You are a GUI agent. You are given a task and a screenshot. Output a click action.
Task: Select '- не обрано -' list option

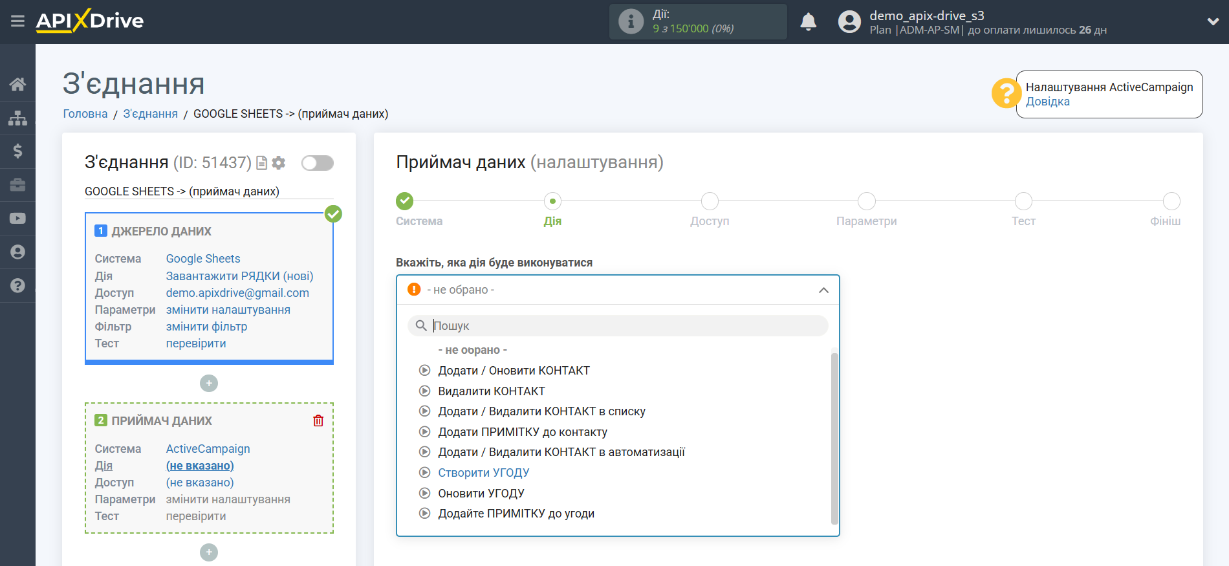pos(472,350)
